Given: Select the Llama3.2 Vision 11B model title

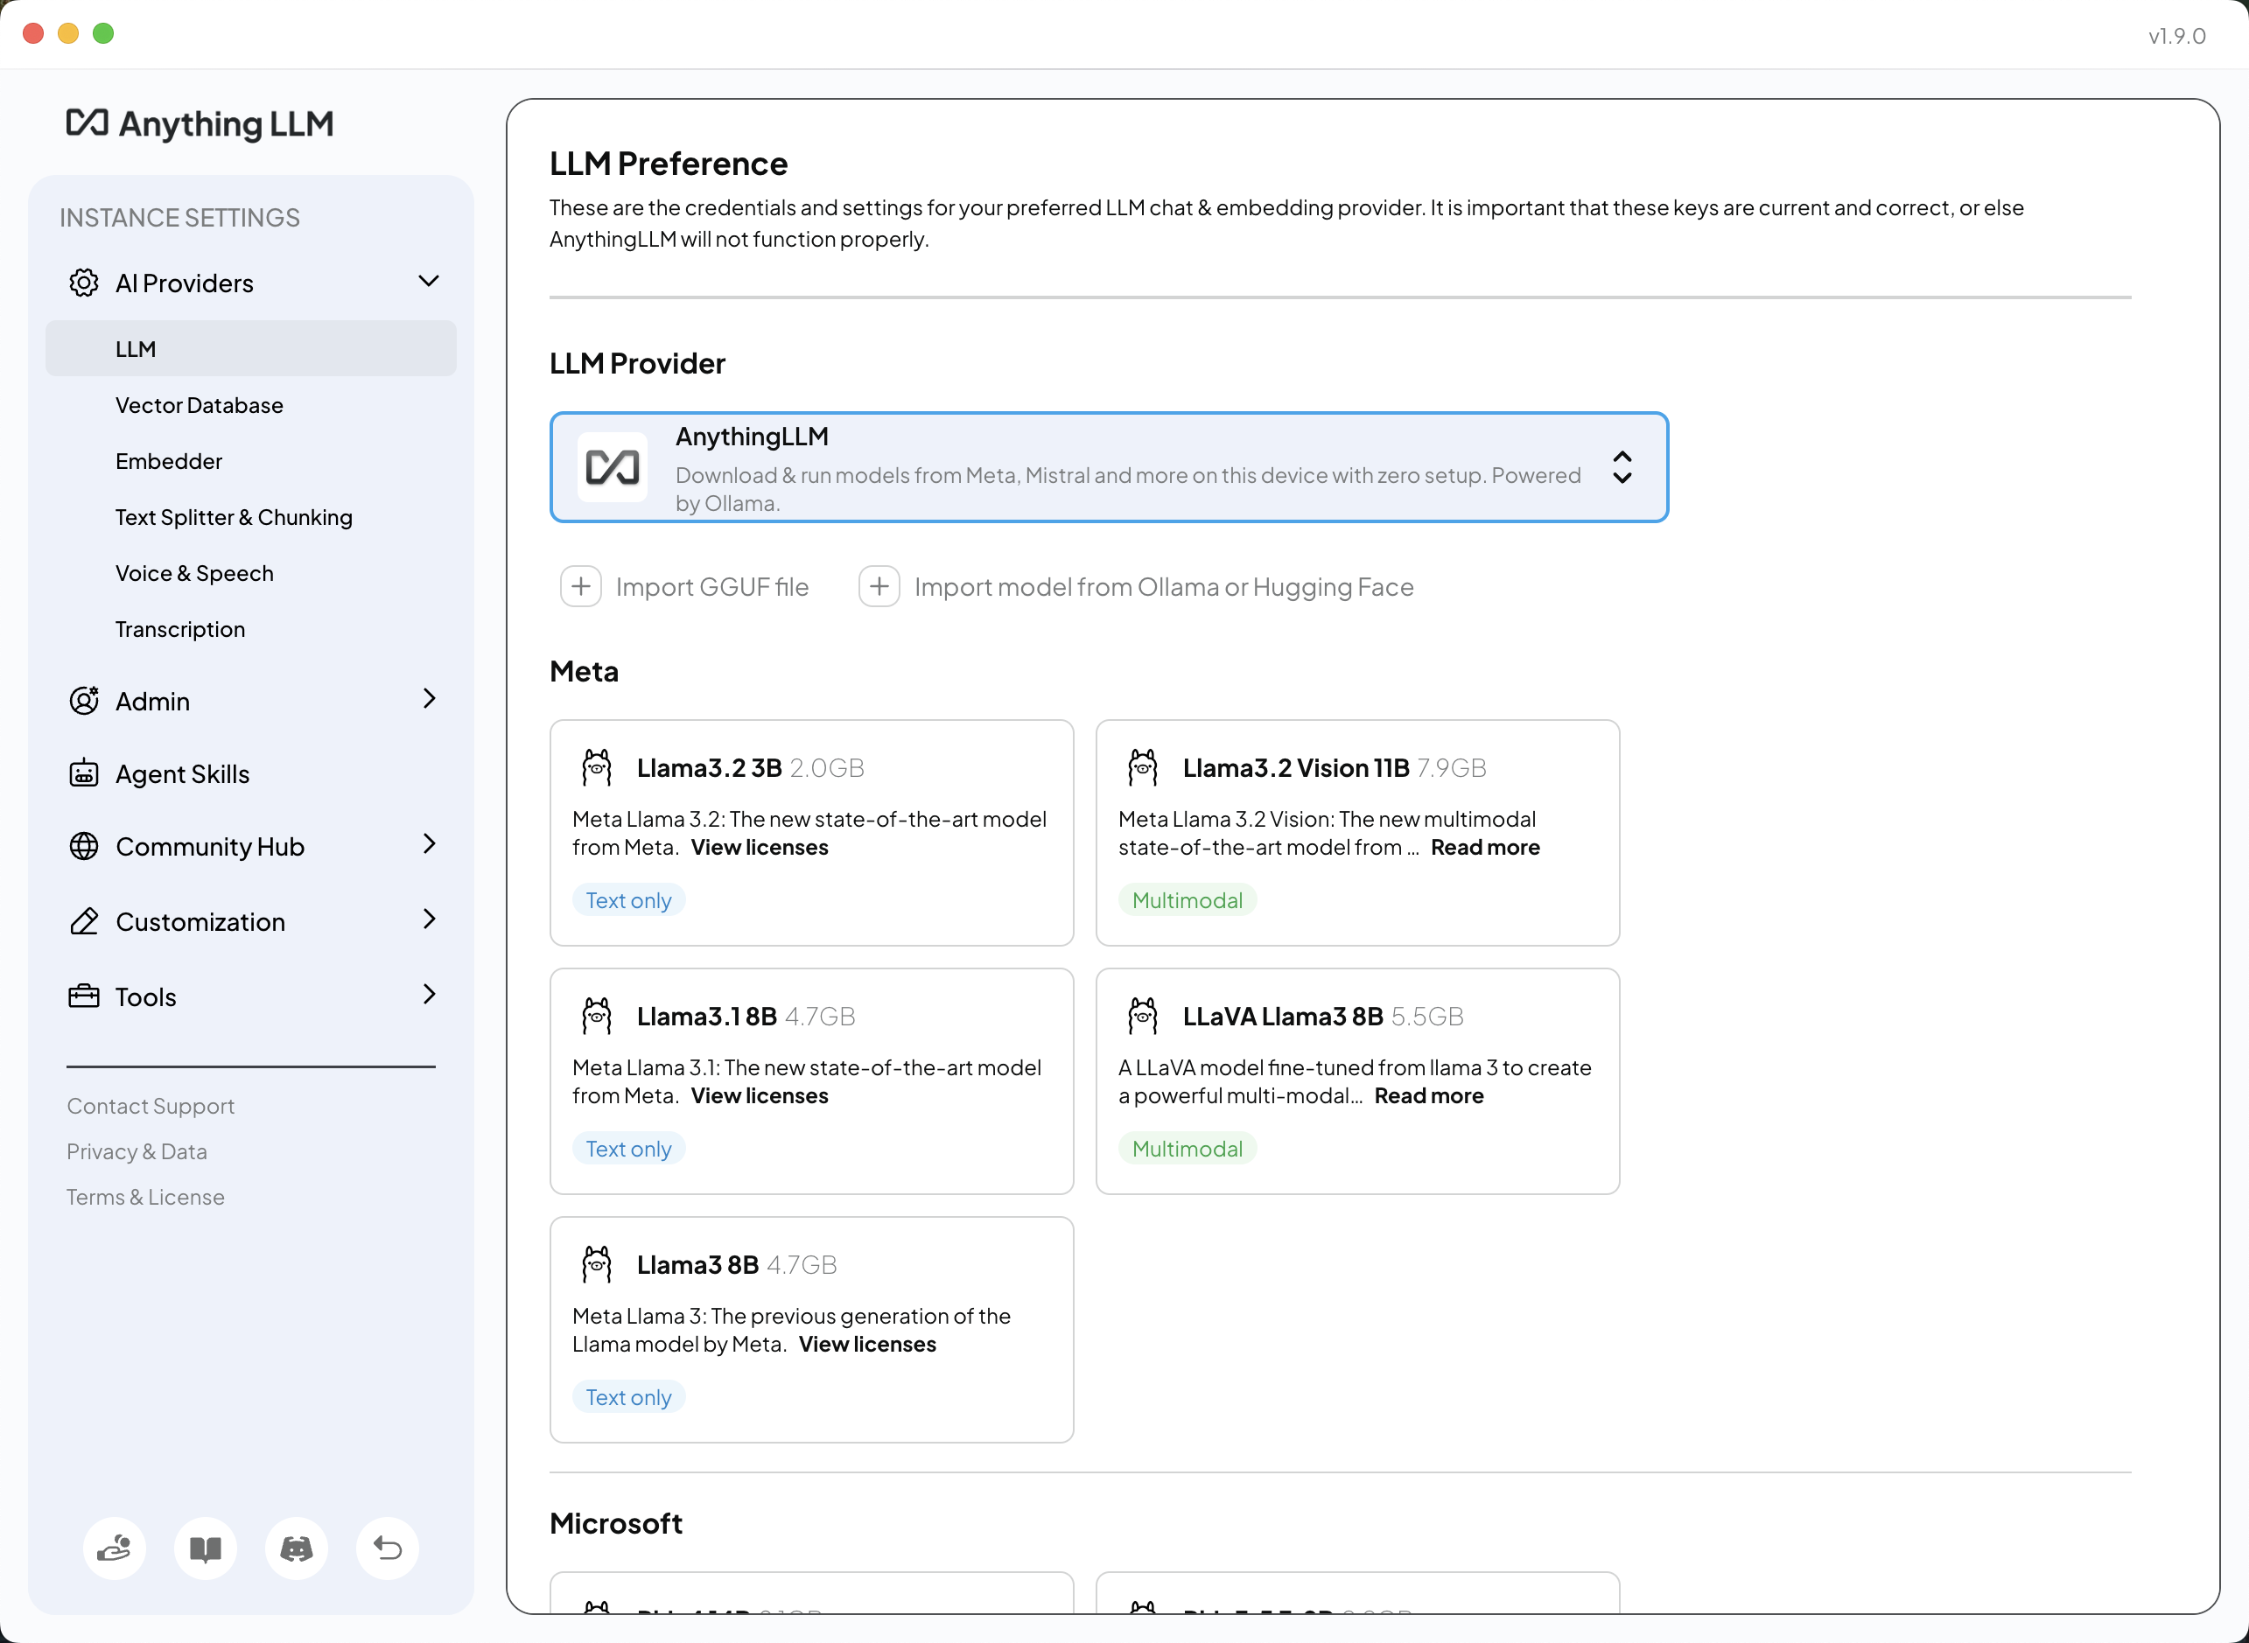Looking at the screenshot, I should click(1296, 768).
